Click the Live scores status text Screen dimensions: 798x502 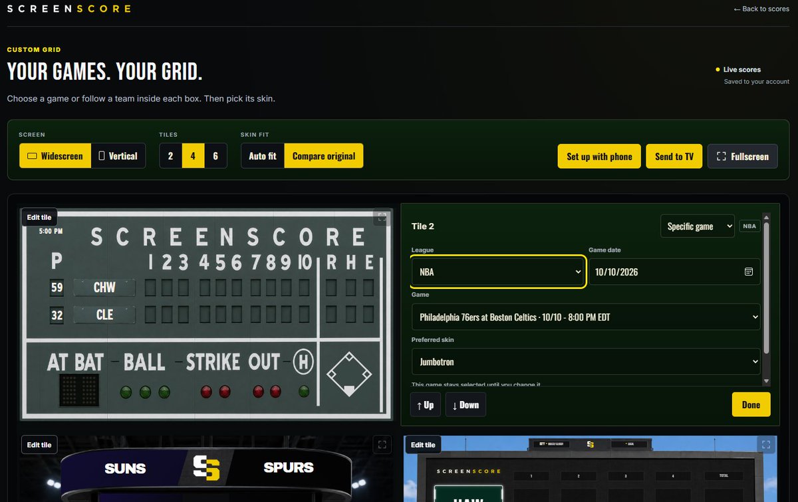click(x=742, y=69)
